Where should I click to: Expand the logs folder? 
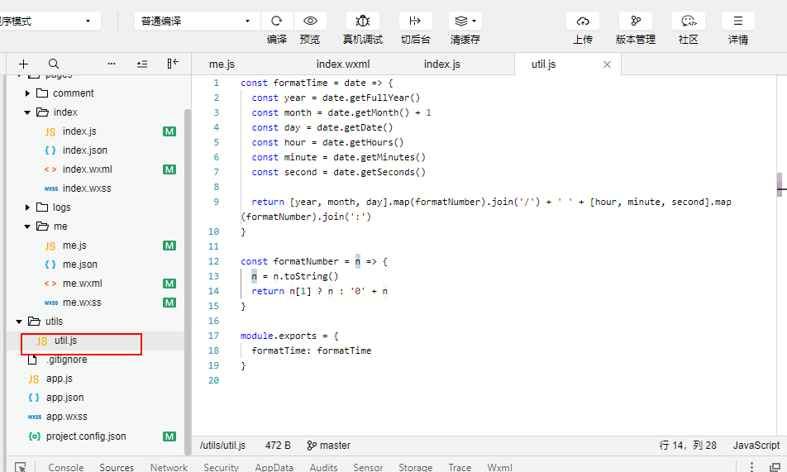click(x=27, y=207)
